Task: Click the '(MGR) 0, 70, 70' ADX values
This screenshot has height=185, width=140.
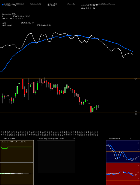Action: [x=27, y=23]
